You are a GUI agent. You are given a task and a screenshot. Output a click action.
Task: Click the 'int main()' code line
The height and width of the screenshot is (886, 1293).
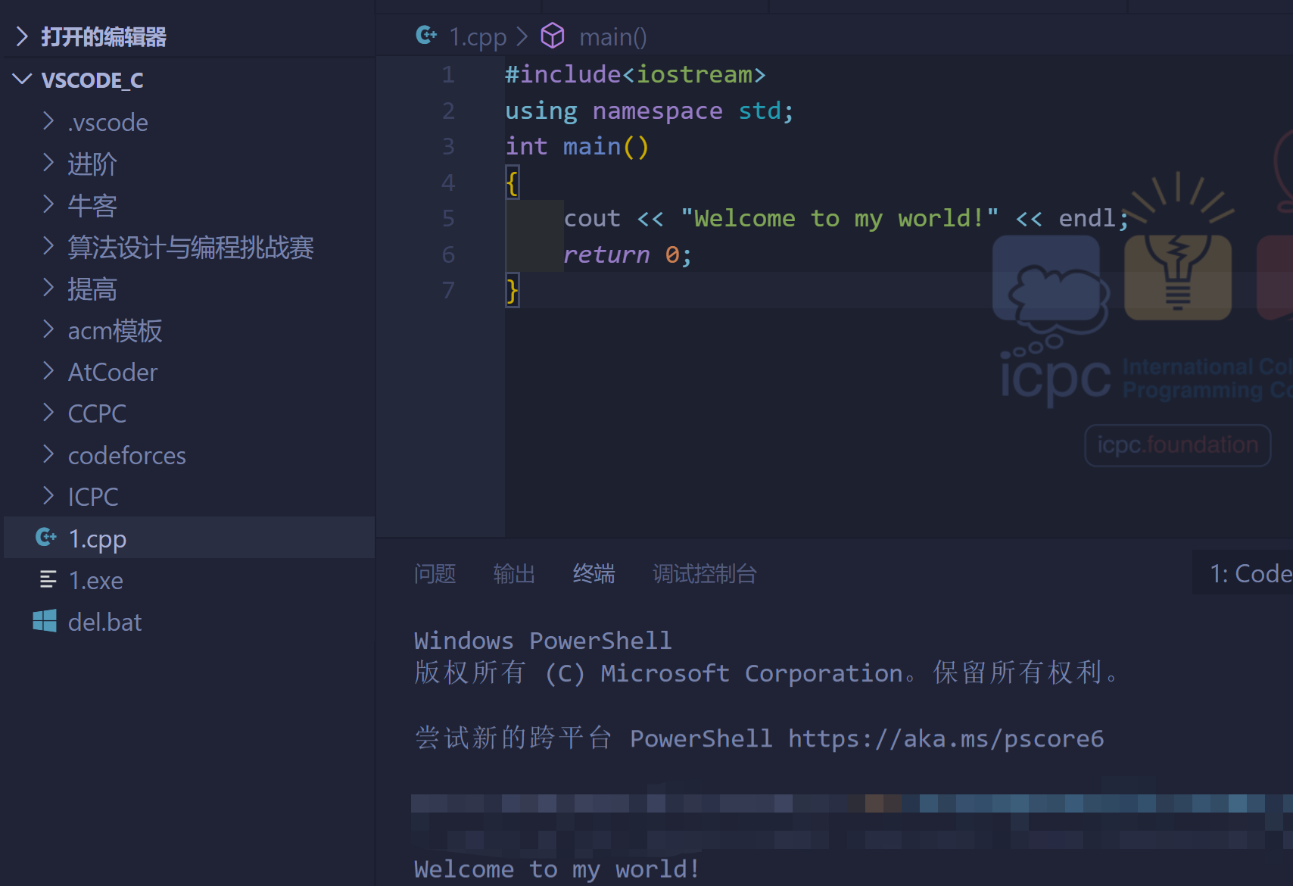[578, 146]
